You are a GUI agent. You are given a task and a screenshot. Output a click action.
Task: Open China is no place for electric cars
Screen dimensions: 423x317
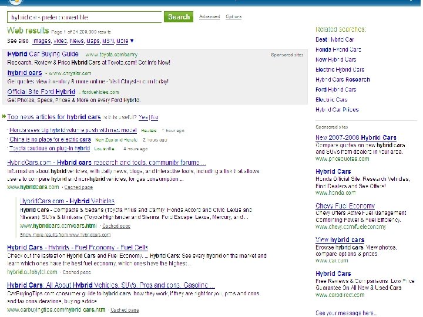coord(50,139)
